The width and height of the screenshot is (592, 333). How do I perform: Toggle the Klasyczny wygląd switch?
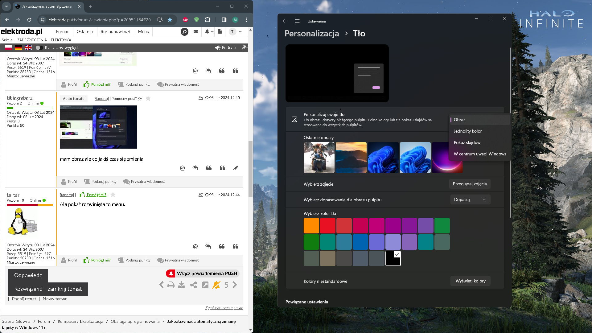39,47
